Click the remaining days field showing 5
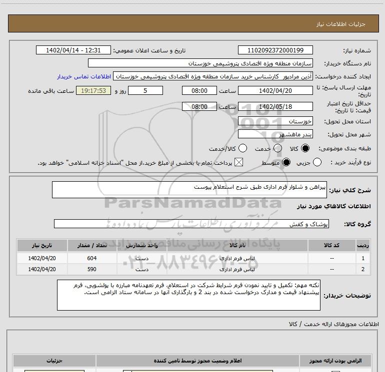This screenshot has width=385, height=372. tap(145, 90)
